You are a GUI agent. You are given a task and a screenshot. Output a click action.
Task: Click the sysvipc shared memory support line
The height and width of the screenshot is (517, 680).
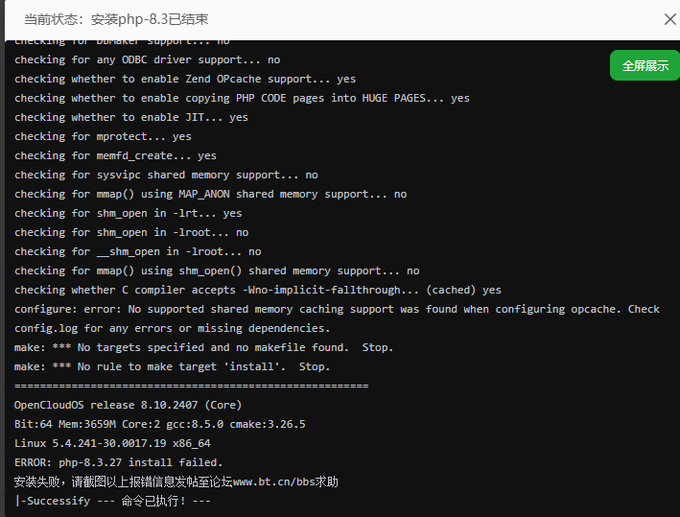[x=166, y=175]
